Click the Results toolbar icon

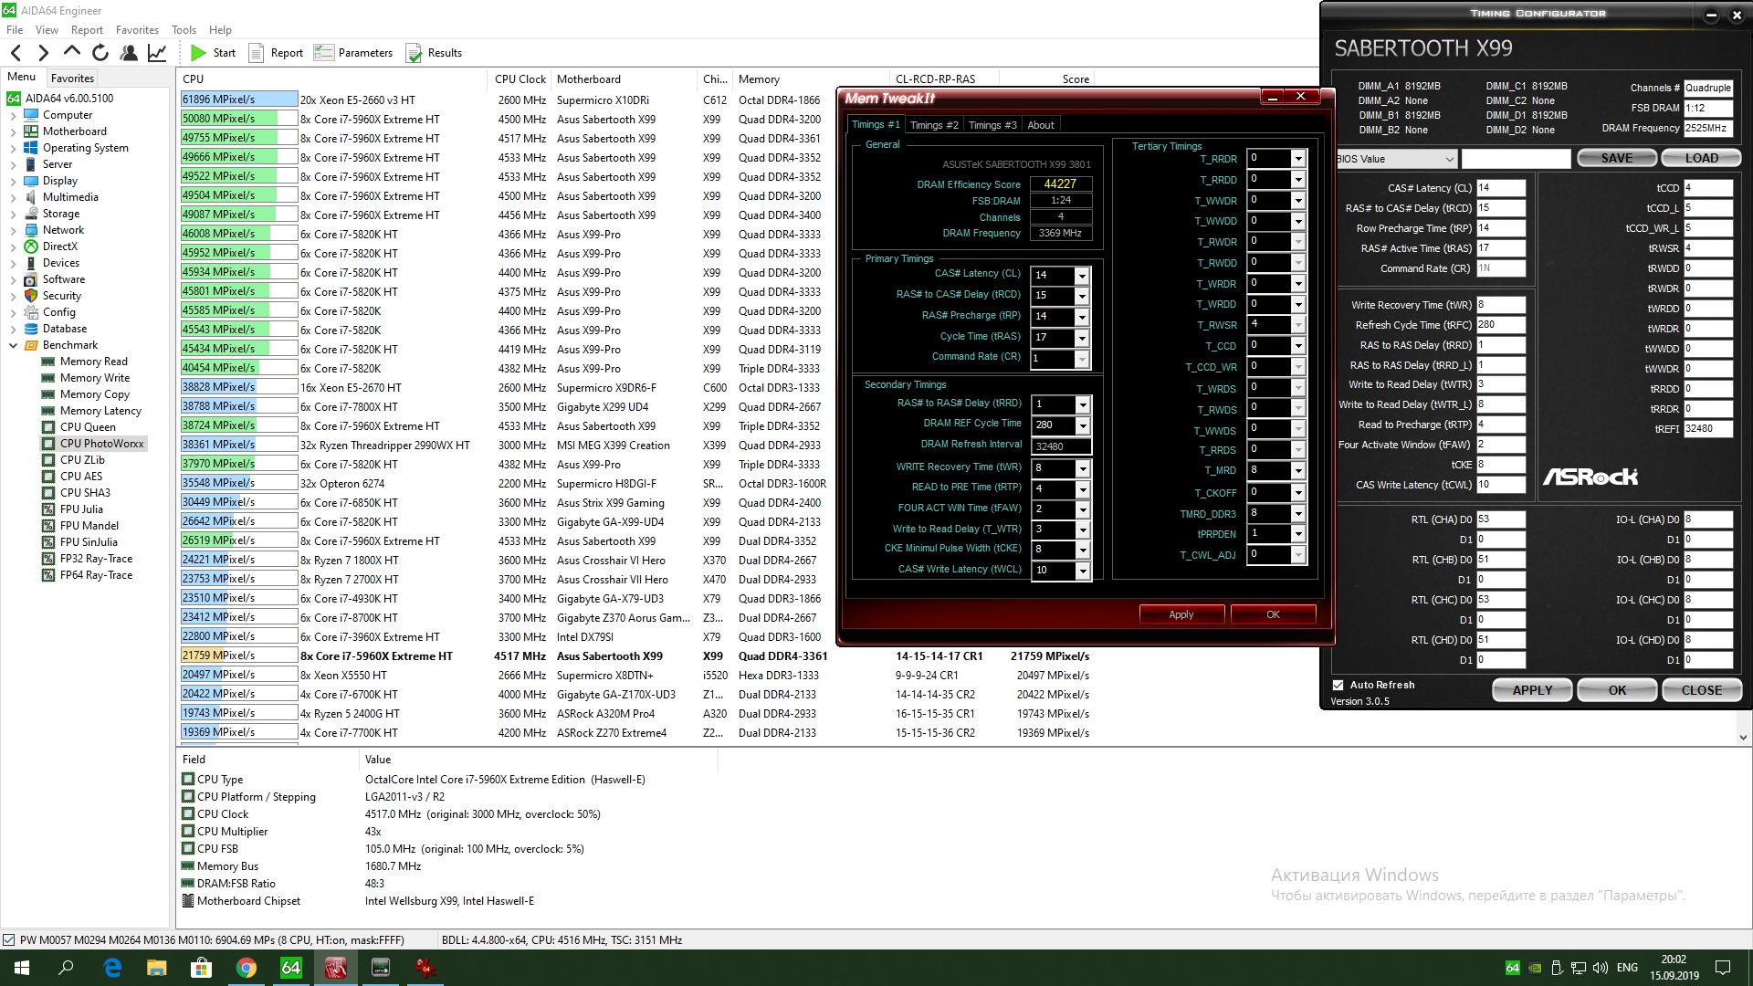click(414, 53)
